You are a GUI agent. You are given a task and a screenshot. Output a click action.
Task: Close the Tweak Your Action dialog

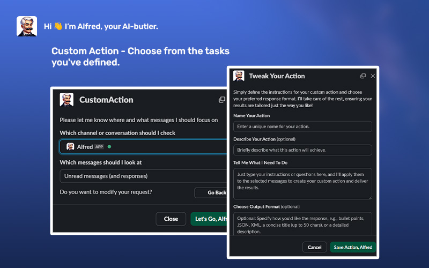coord(373,76)
